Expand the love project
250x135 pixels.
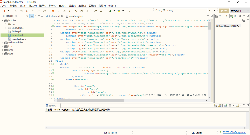coord(3,46)
